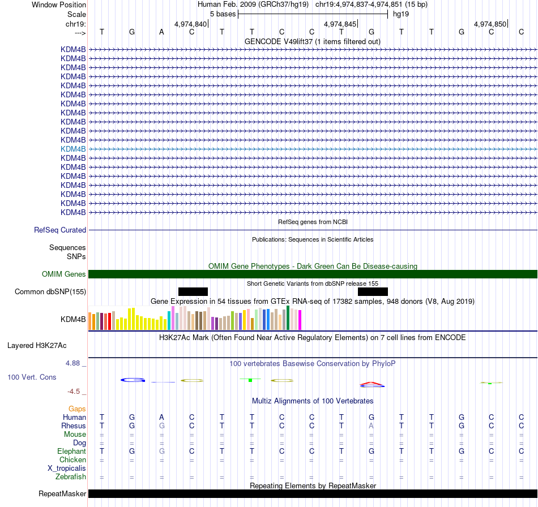Click the Human Feb. 2009 (GRCh37/hg19) title
The image size is (538, 507).
click(253, 5)
